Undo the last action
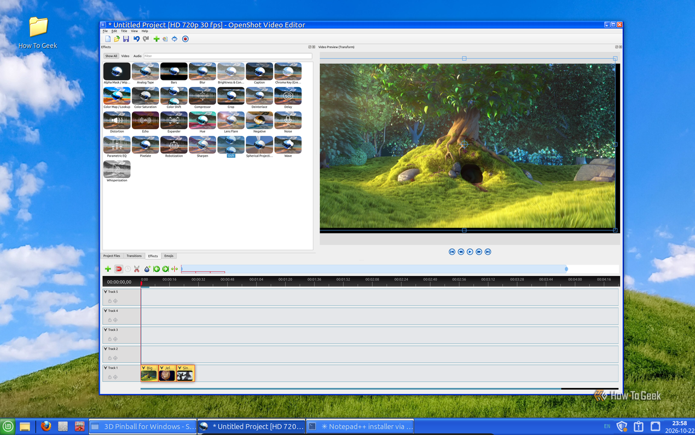 tap(136, 39)
